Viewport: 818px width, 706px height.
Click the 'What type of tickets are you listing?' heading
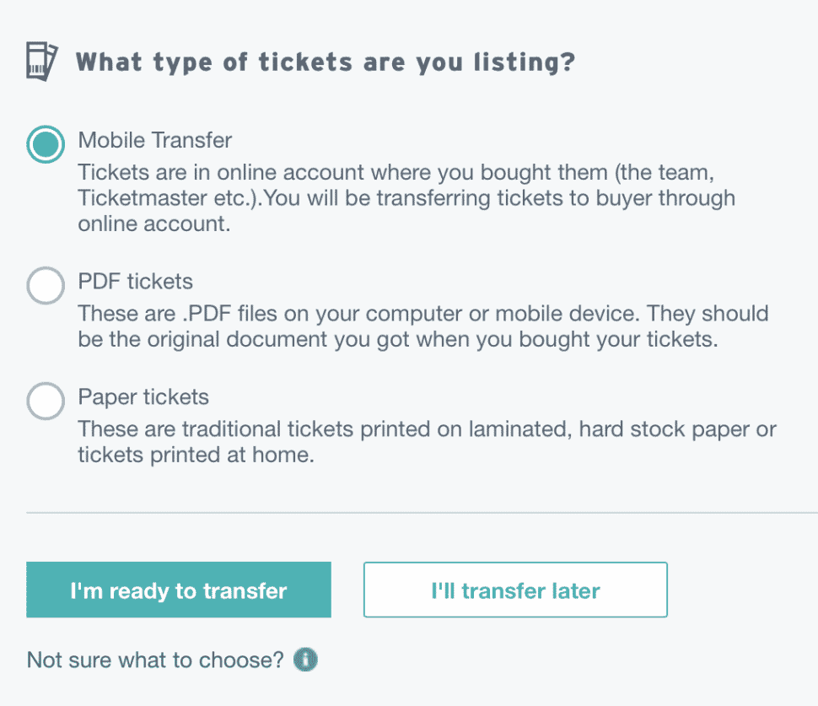(326, 62)
